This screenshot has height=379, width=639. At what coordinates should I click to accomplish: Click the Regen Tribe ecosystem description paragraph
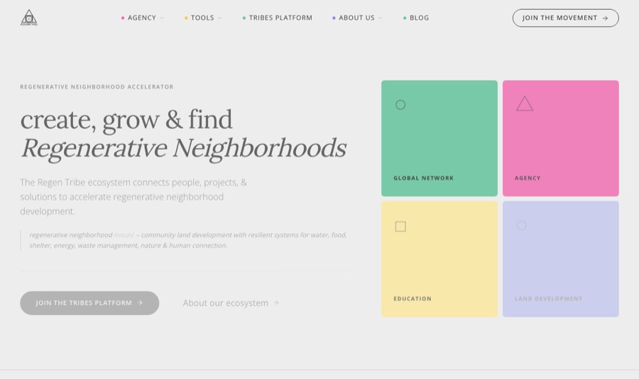click(133, 197)
